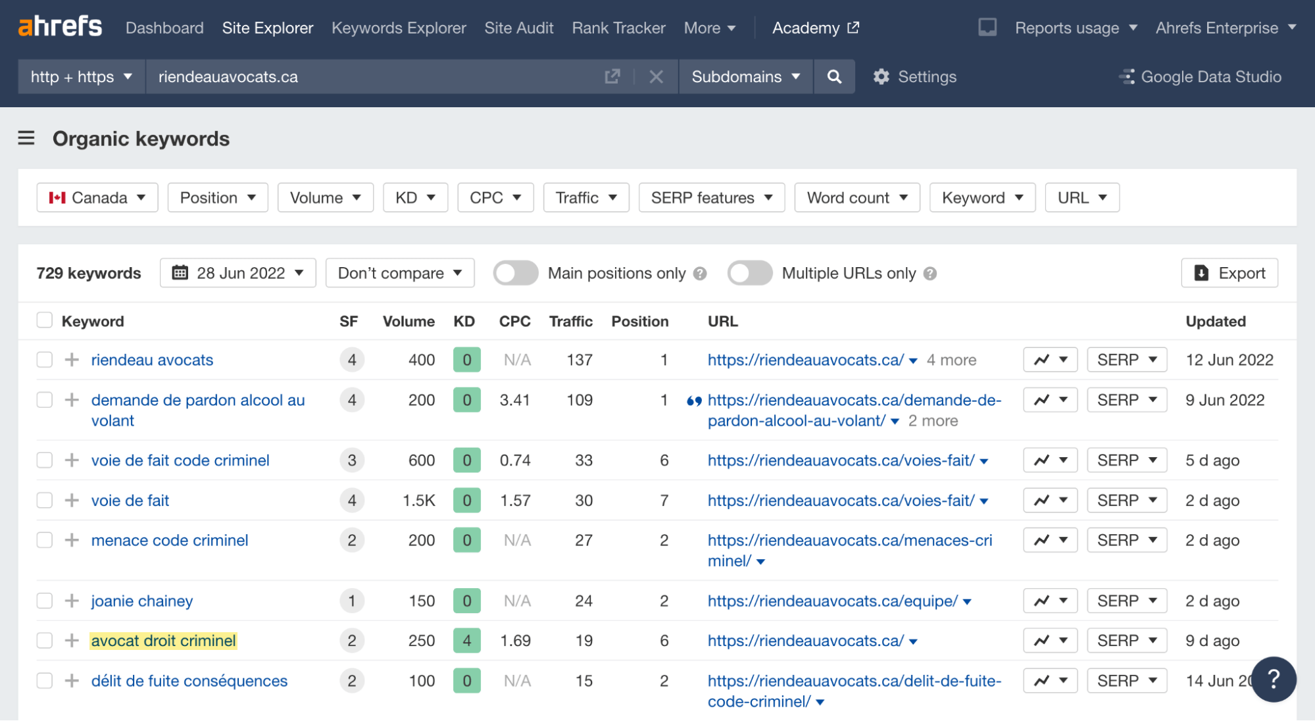Expand the SERP features filter dropdown
The image size is (1315, 721).
tap(710, 197)
